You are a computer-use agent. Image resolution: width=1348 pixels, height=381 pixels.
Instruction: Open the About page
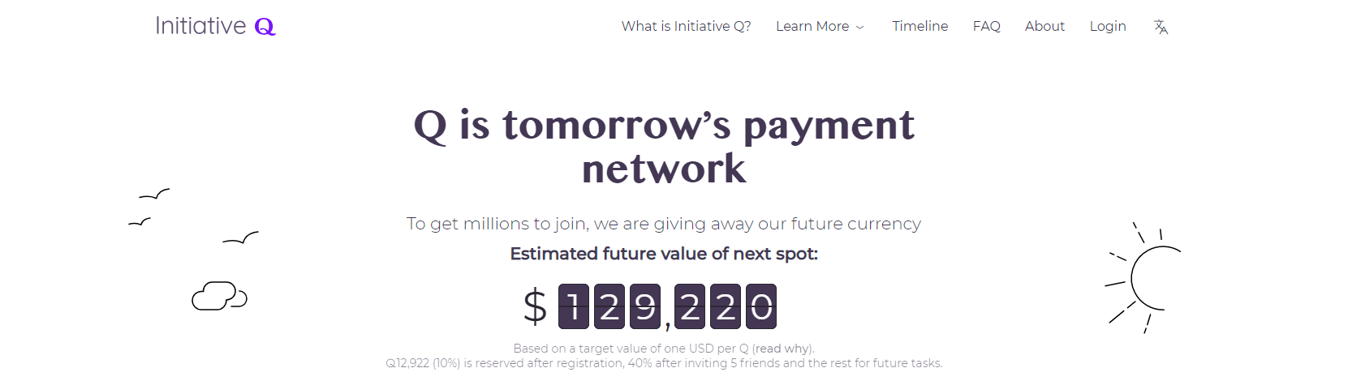point(1044,26)
